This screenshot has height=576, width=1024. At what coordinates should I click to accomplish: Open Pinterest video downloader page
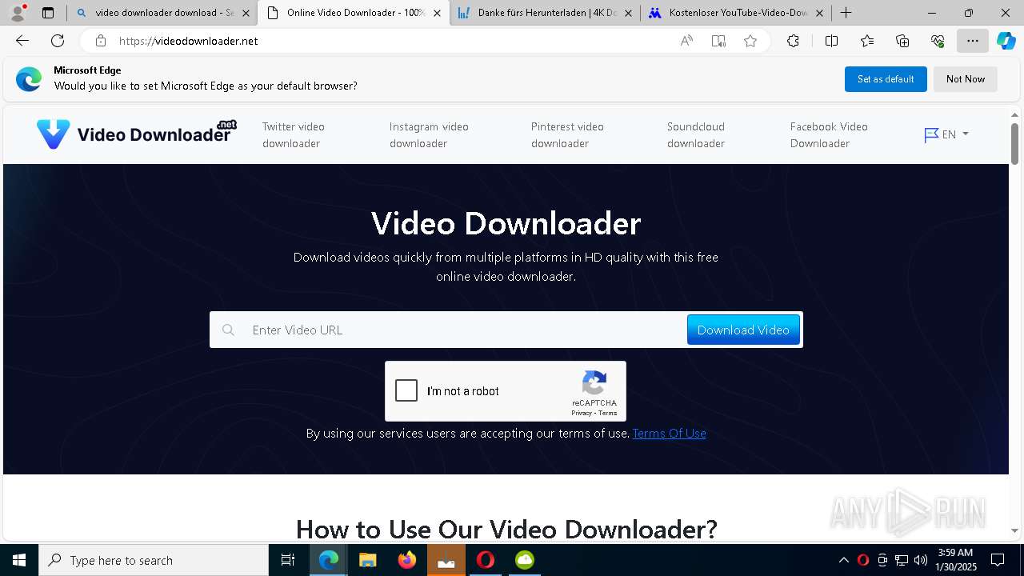pos(567,134)
